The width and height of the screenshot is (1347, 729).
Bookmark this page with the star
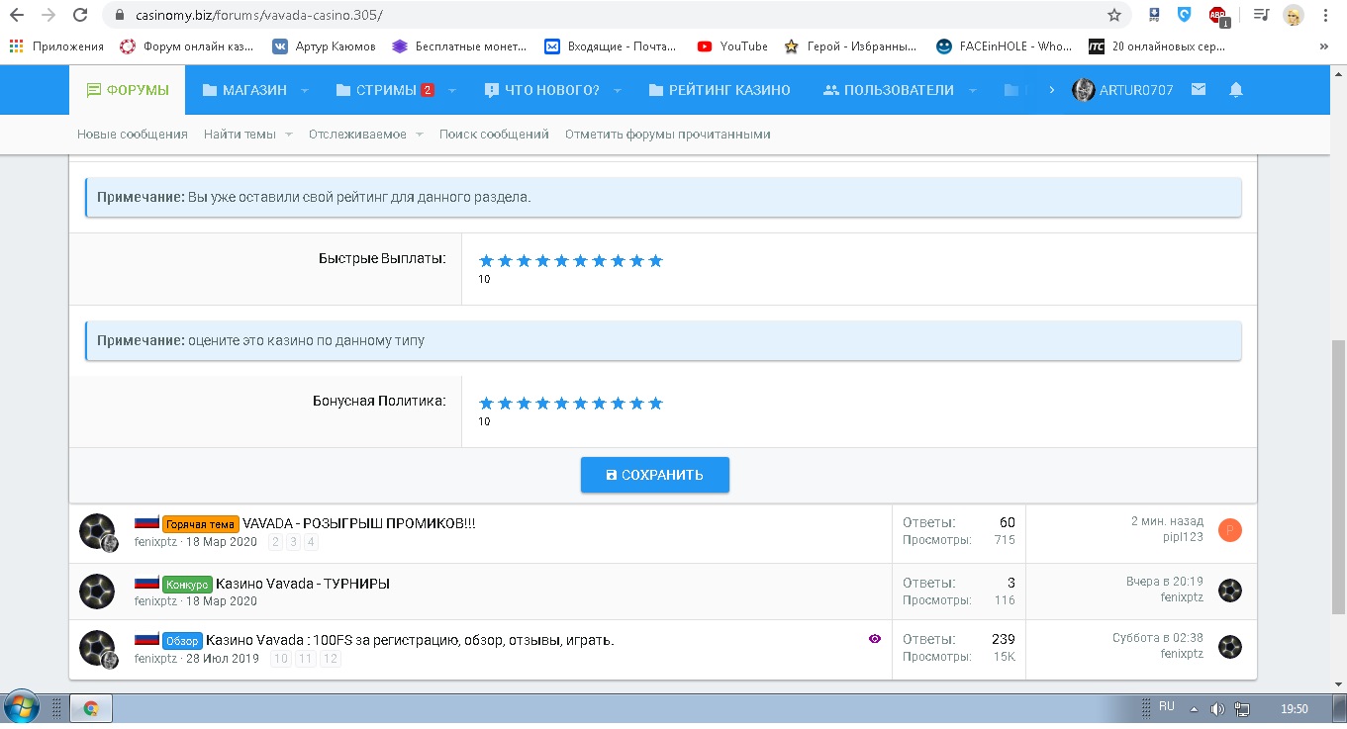click(x=1114, y=15)
